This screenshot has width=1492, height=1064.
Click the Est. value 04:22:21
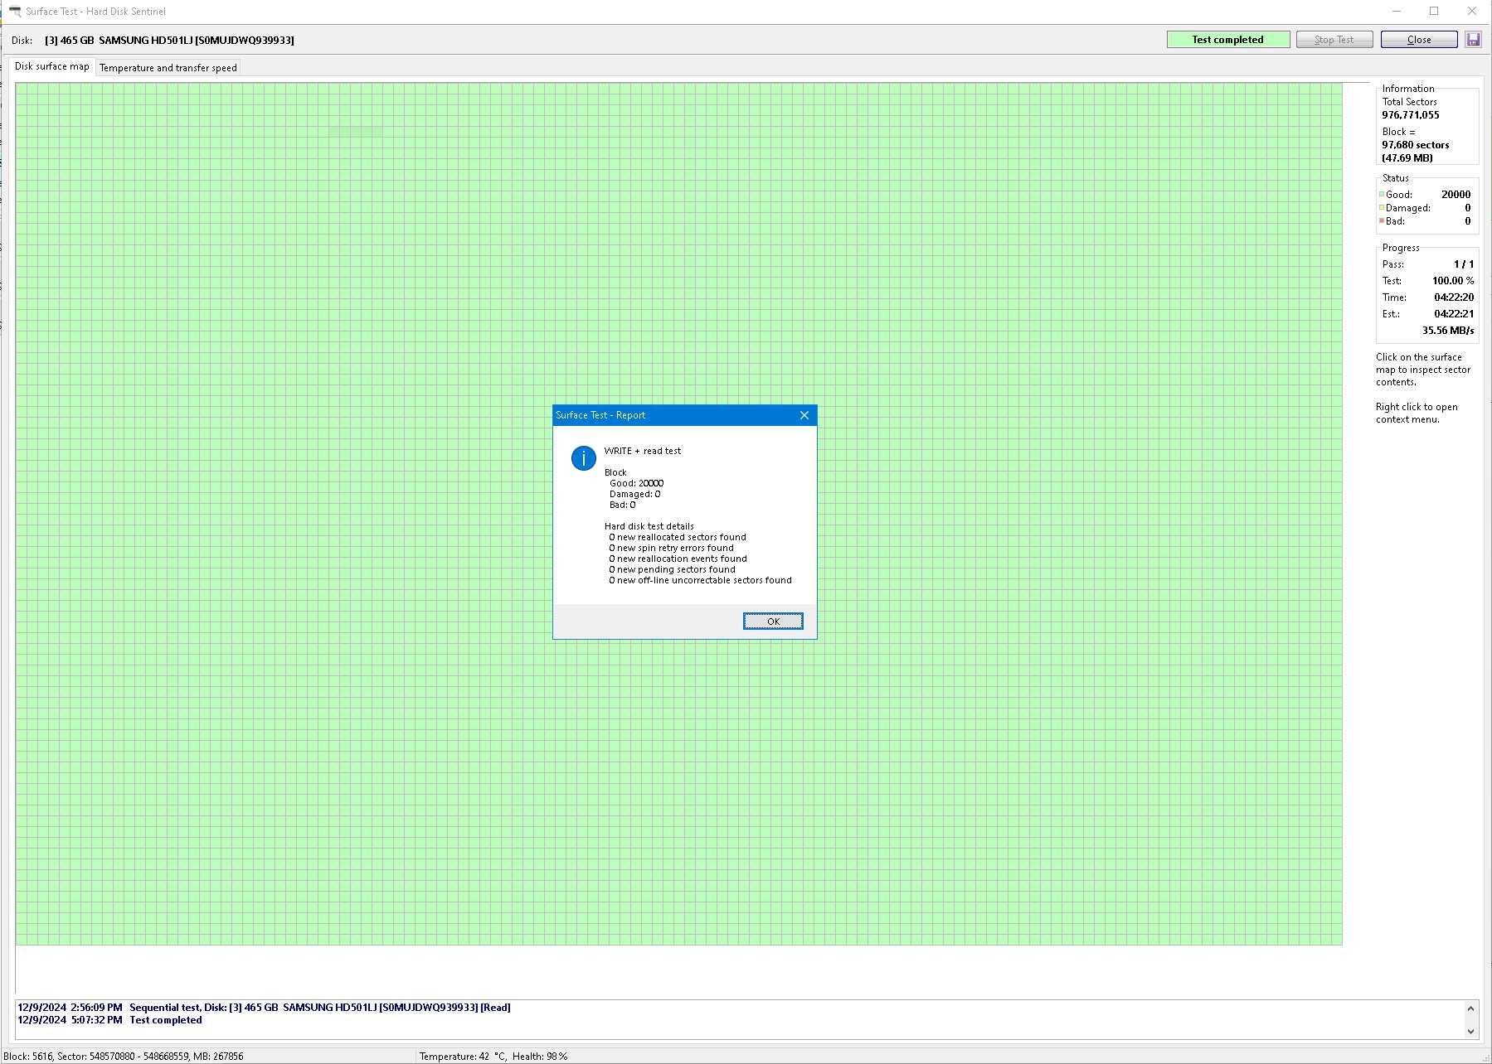pyautogui.click(x=1454, y=314)
